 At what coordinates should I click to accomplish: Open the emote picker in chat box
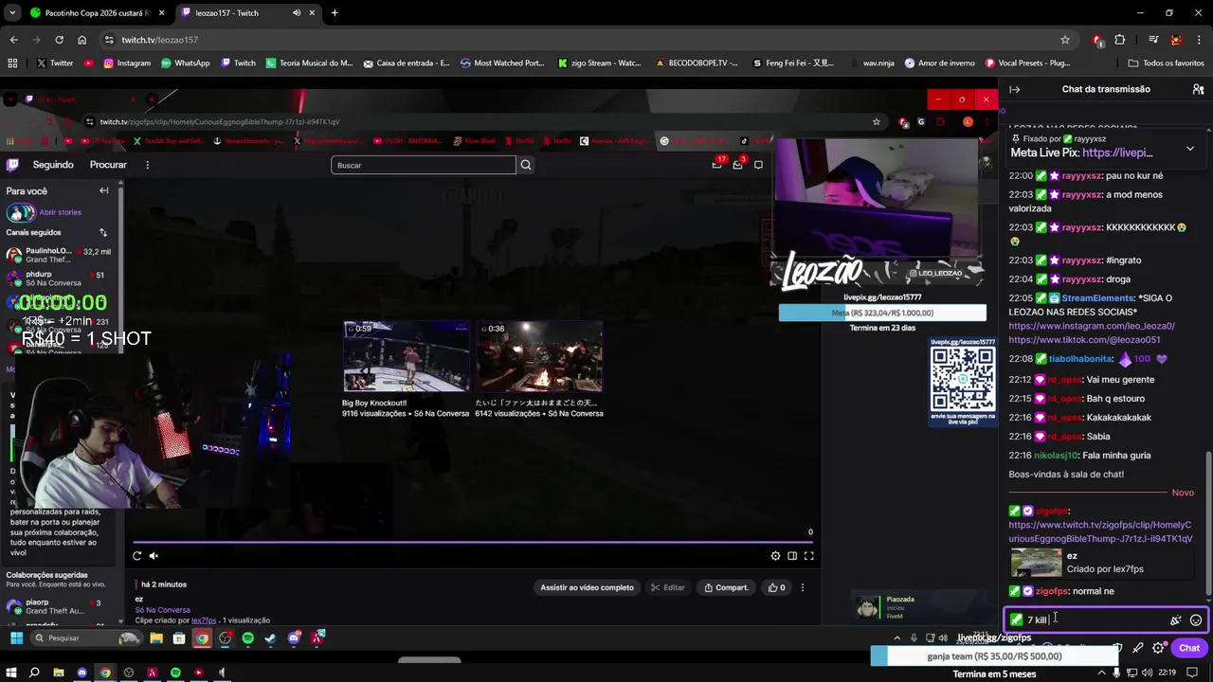pyautogui.click(x=1196, y=620)
